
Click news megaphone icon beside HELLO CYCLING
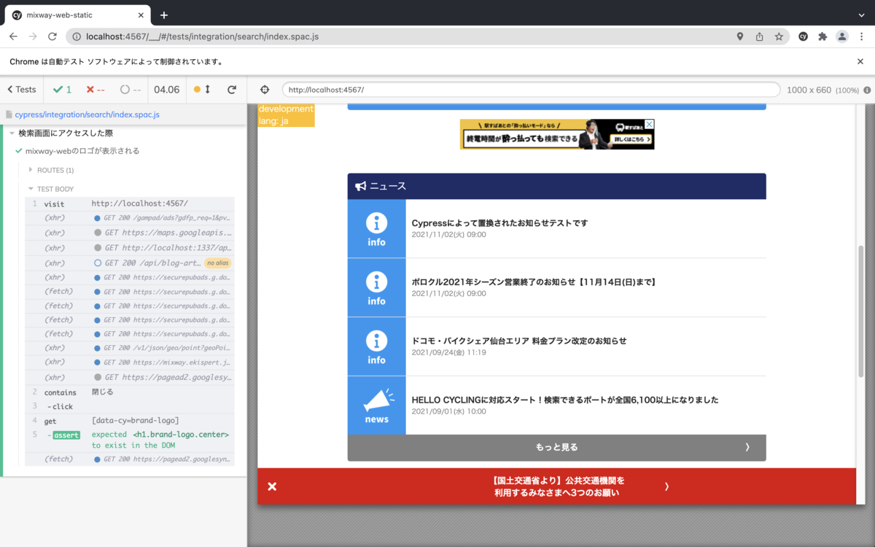[376, 406]
